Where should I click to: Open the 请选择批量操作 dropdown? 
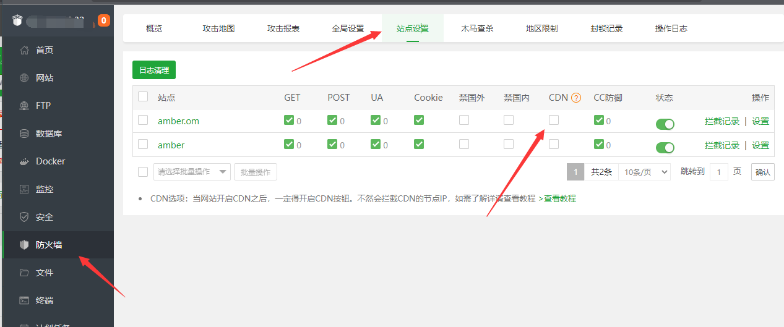tap(192, 172)
